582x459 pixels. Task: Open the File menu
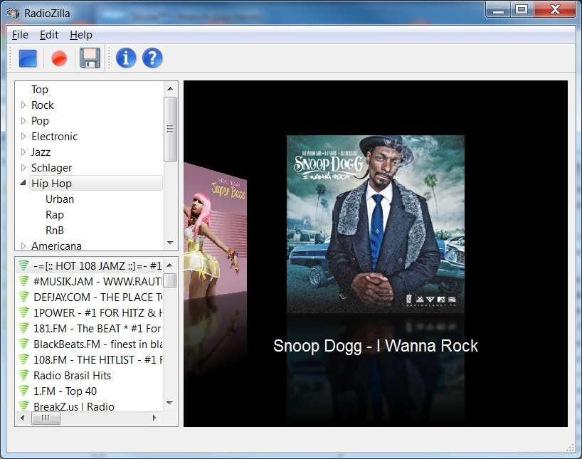click(x=20, y=35)
